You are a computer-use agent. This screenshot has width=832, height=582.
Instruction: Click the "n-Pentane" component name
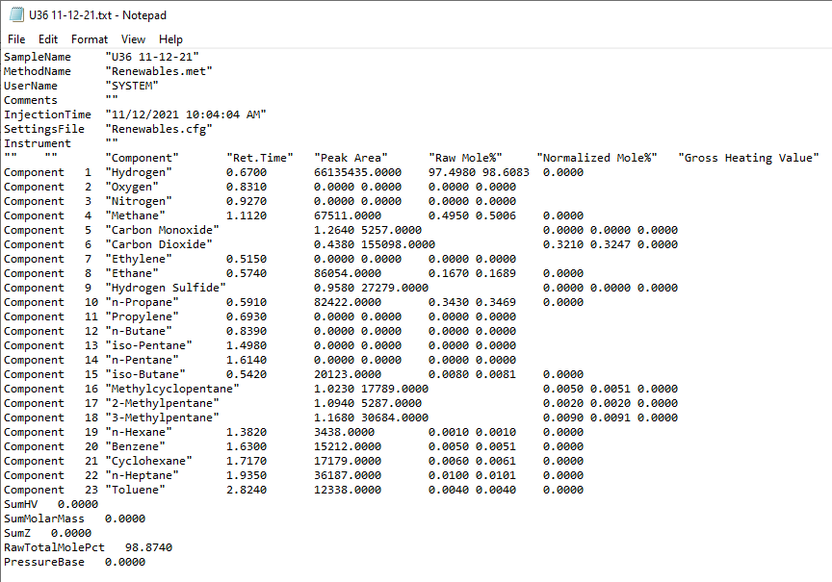point(142,360)
